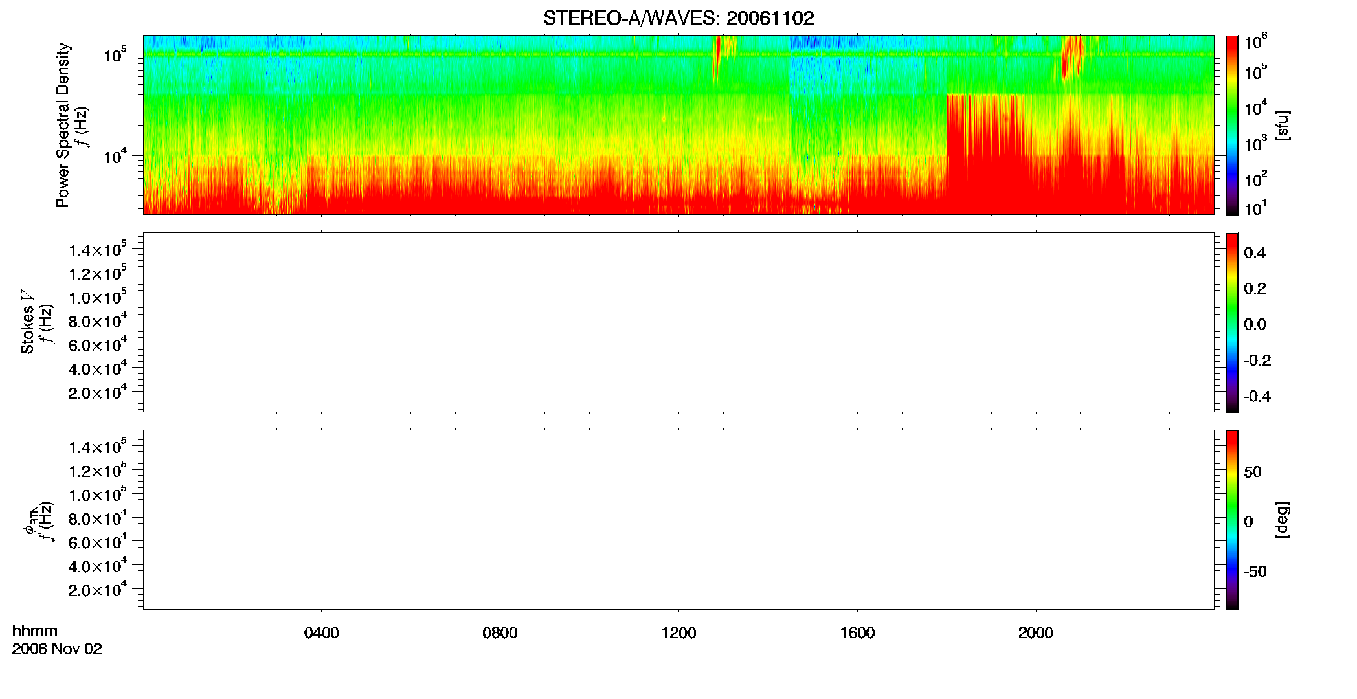Click the Stokes colorbar 0.4 label
The width and height of the screenshot is (1357, 699).
coord(1255,253)
